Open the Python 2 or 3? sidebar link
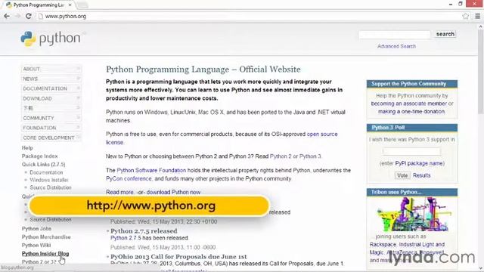 pyautogui.click(x=39, y=262)
